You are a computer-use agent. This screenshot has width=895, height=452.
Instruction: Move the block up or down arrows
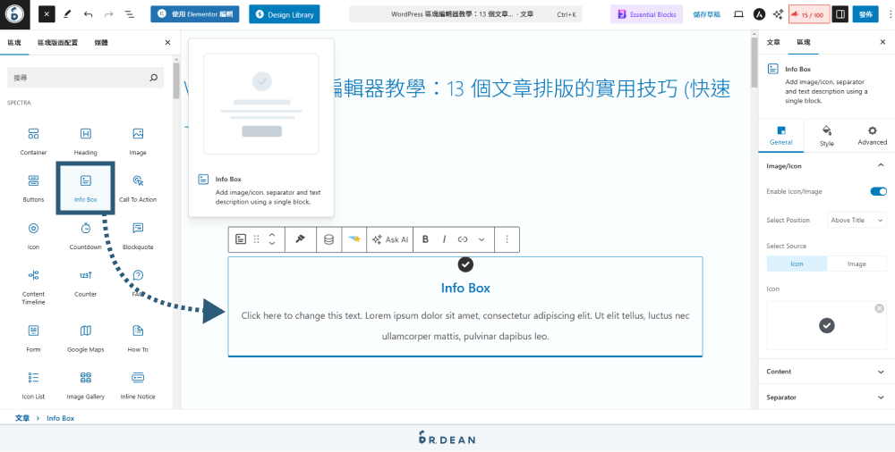pyautogui.click(x=272, y=239)
